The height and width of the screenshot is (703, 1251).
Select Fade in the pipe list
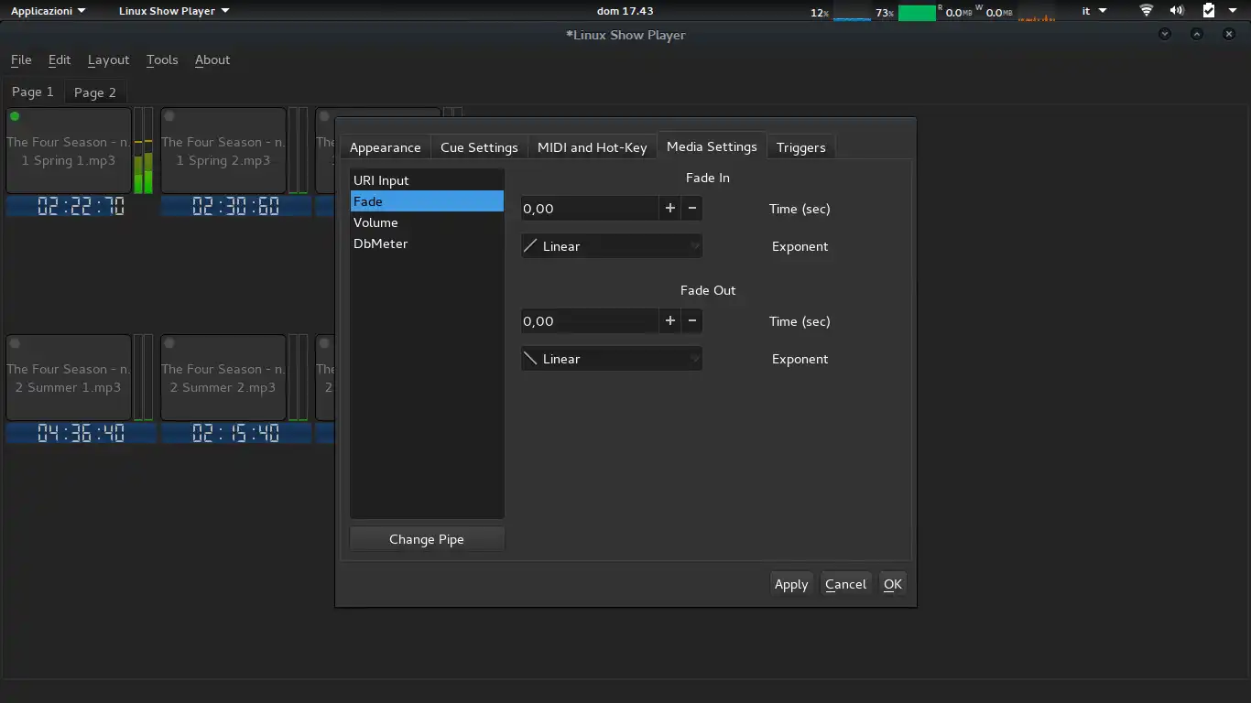pos(427,201)
